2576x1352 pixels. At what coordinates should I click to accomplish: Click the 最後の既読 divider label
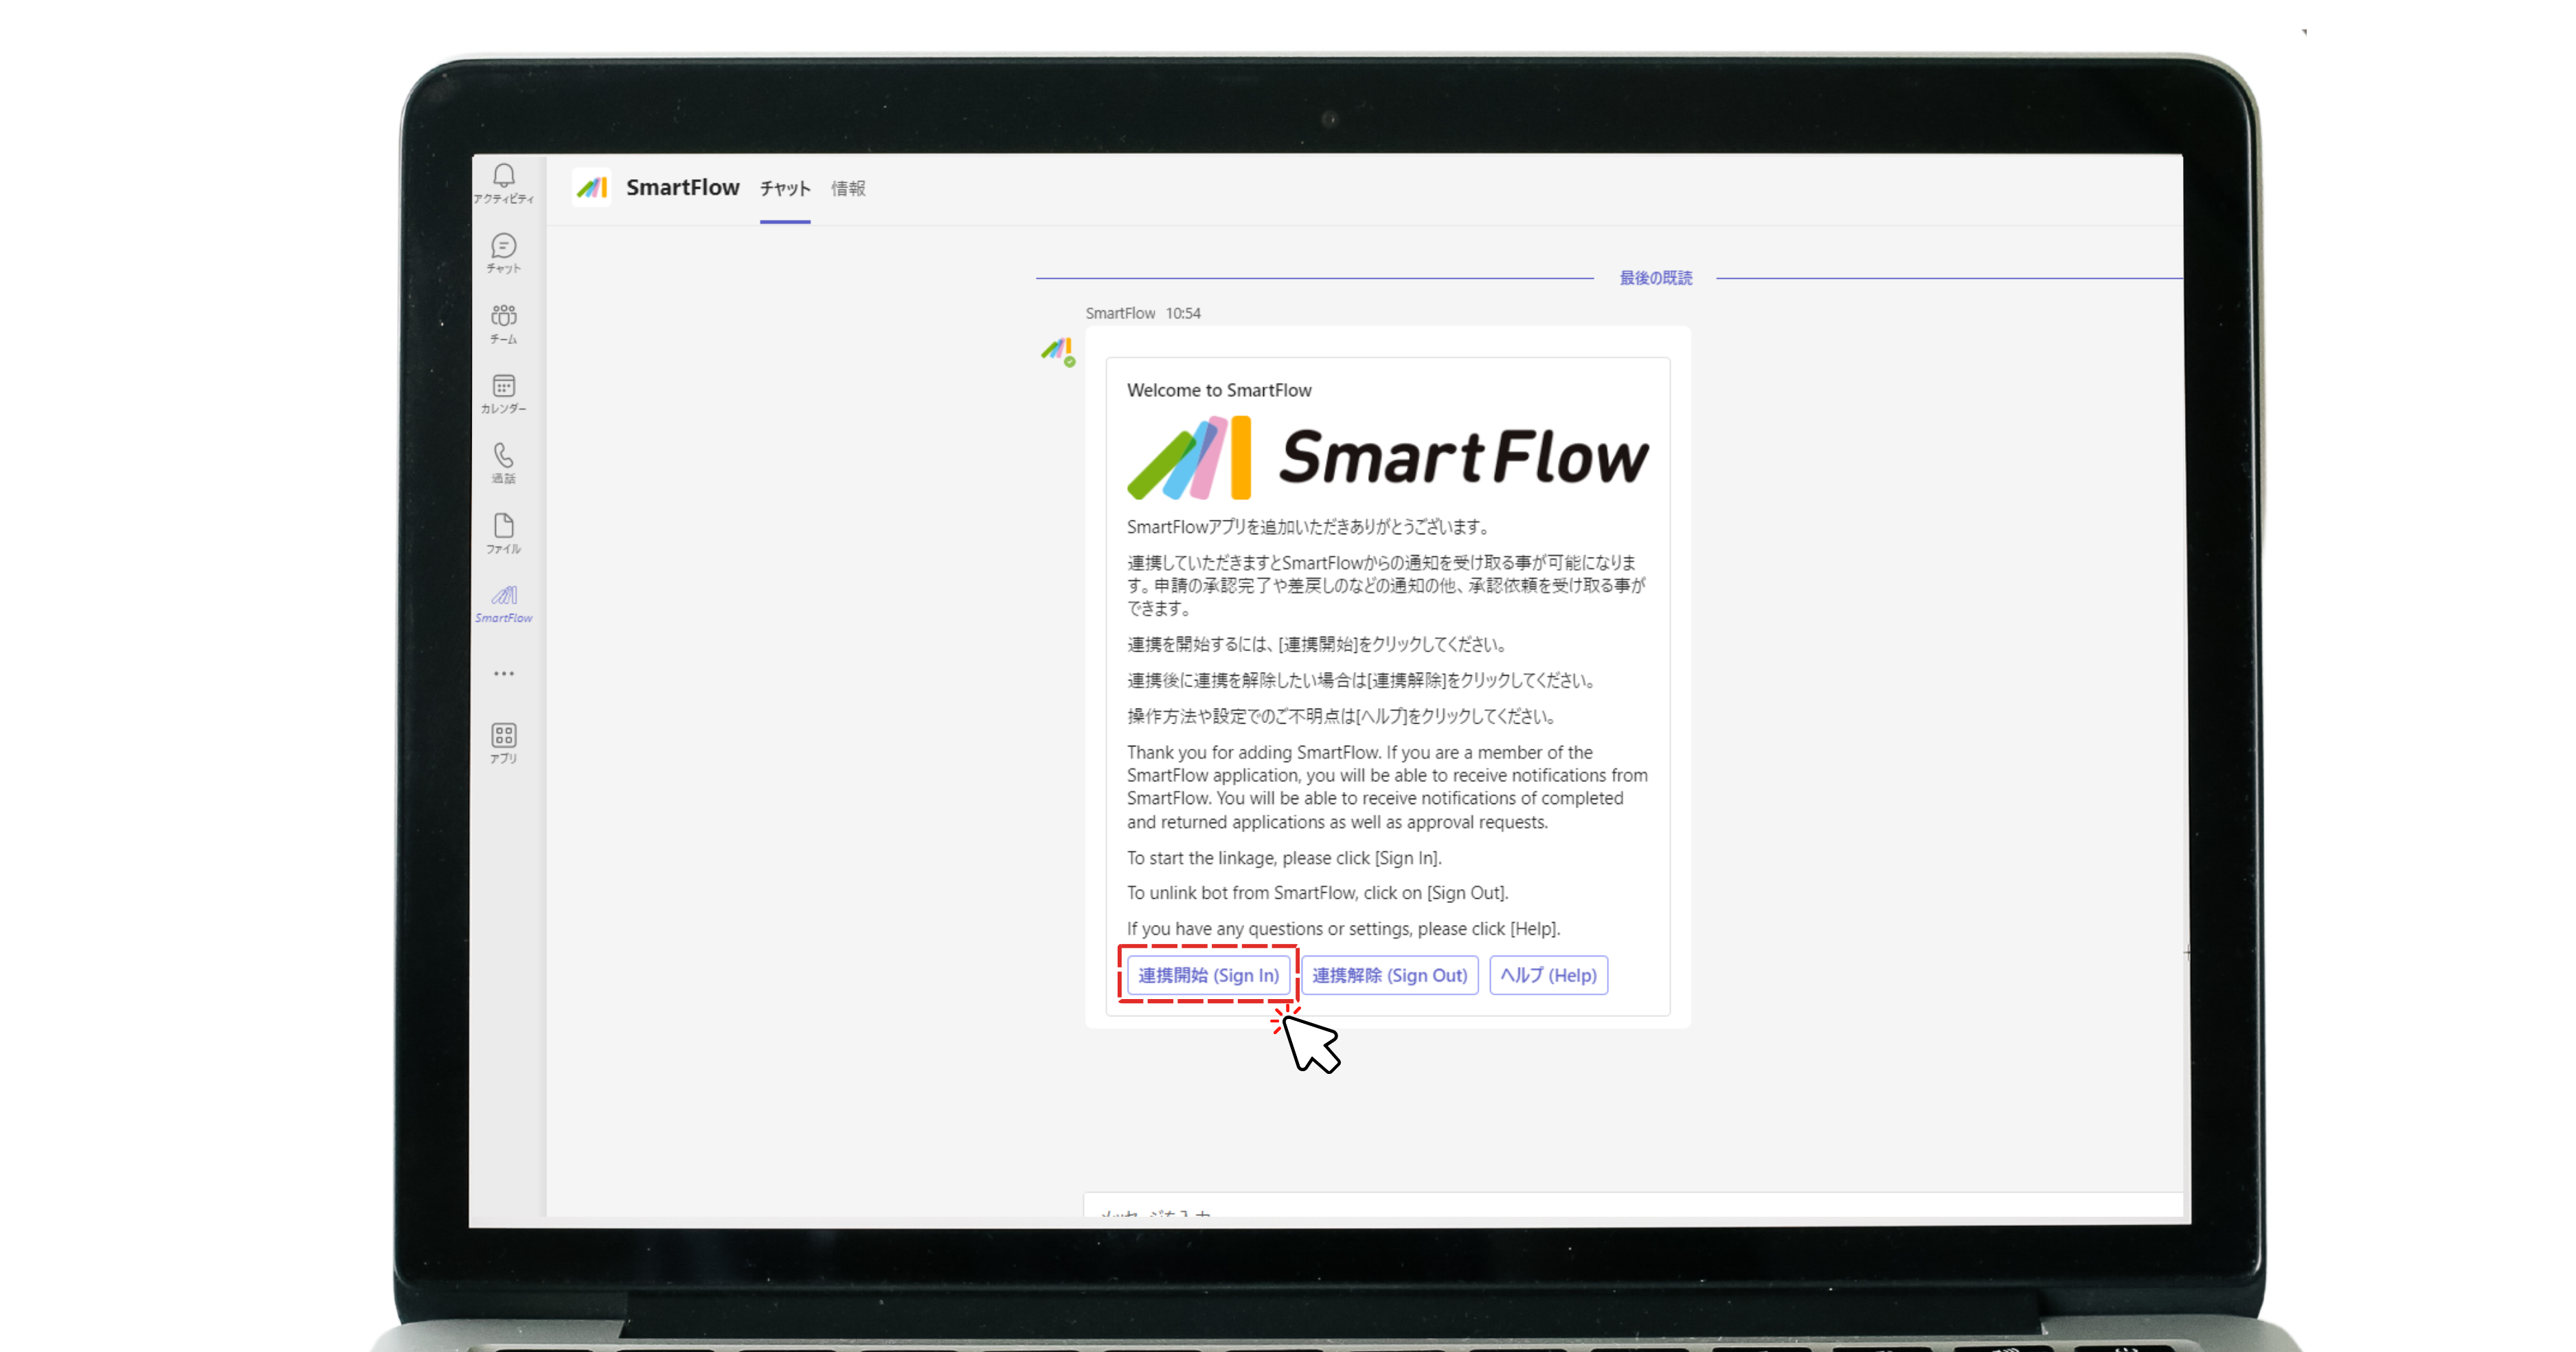click(1655, 278)
